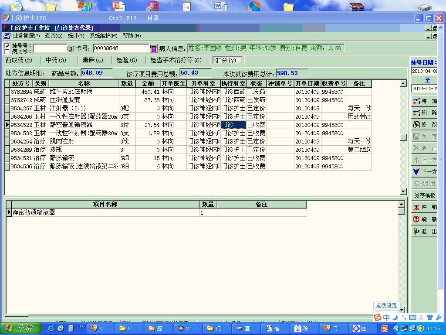Select the 血滞通胶囊 row
The image size is (446, 335).
click(188, 100)
